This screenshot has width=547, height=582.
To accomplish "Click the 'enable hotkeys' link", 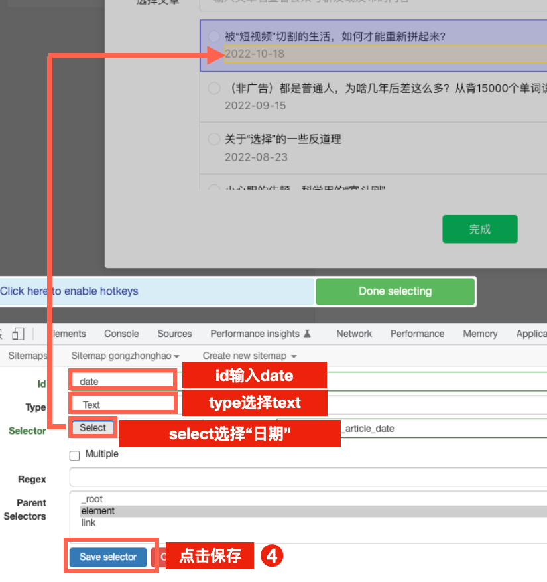I will (x=69, y=291).
